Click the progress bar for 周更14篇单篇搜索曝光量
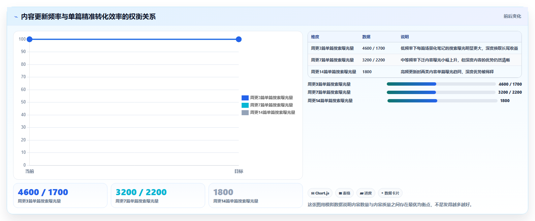The width and height of the screenshot is (535, 221). (442, 101)
